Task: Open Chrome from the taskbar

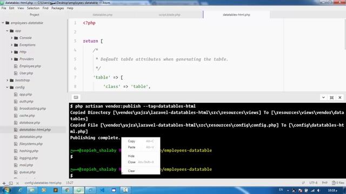Action: 67,190
